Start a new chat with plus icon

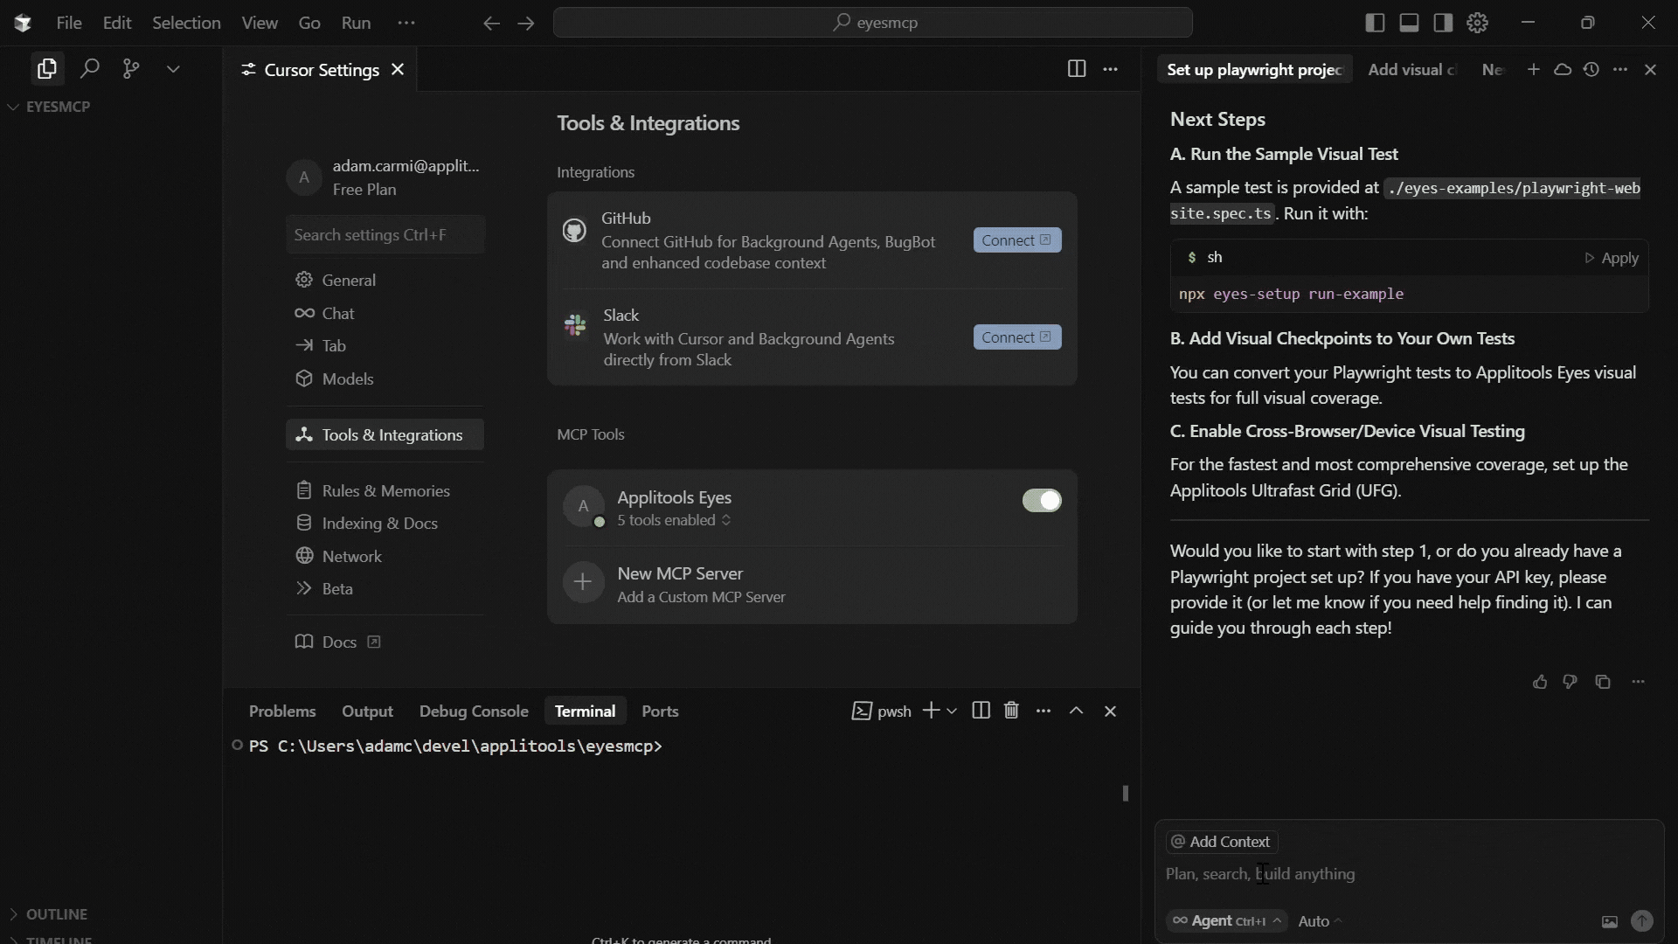tap(1533, 69)
